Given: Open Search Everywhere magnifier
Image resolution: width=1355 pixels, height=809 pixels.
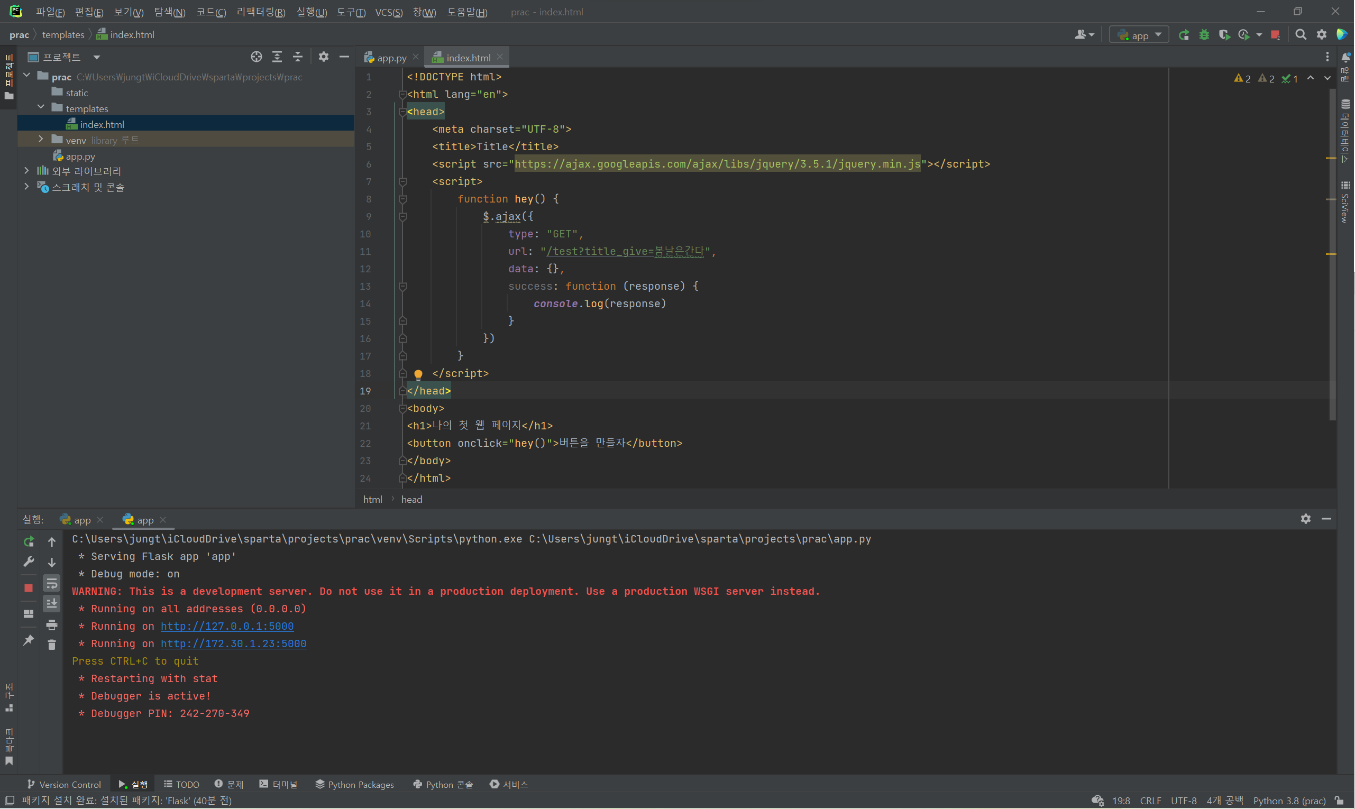Looking at the screenshot, I should 1301,35.
